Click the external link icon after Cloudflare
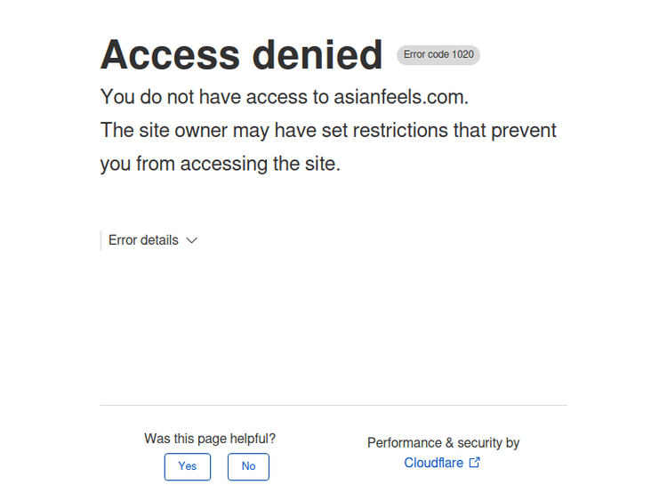 [475, 463]
